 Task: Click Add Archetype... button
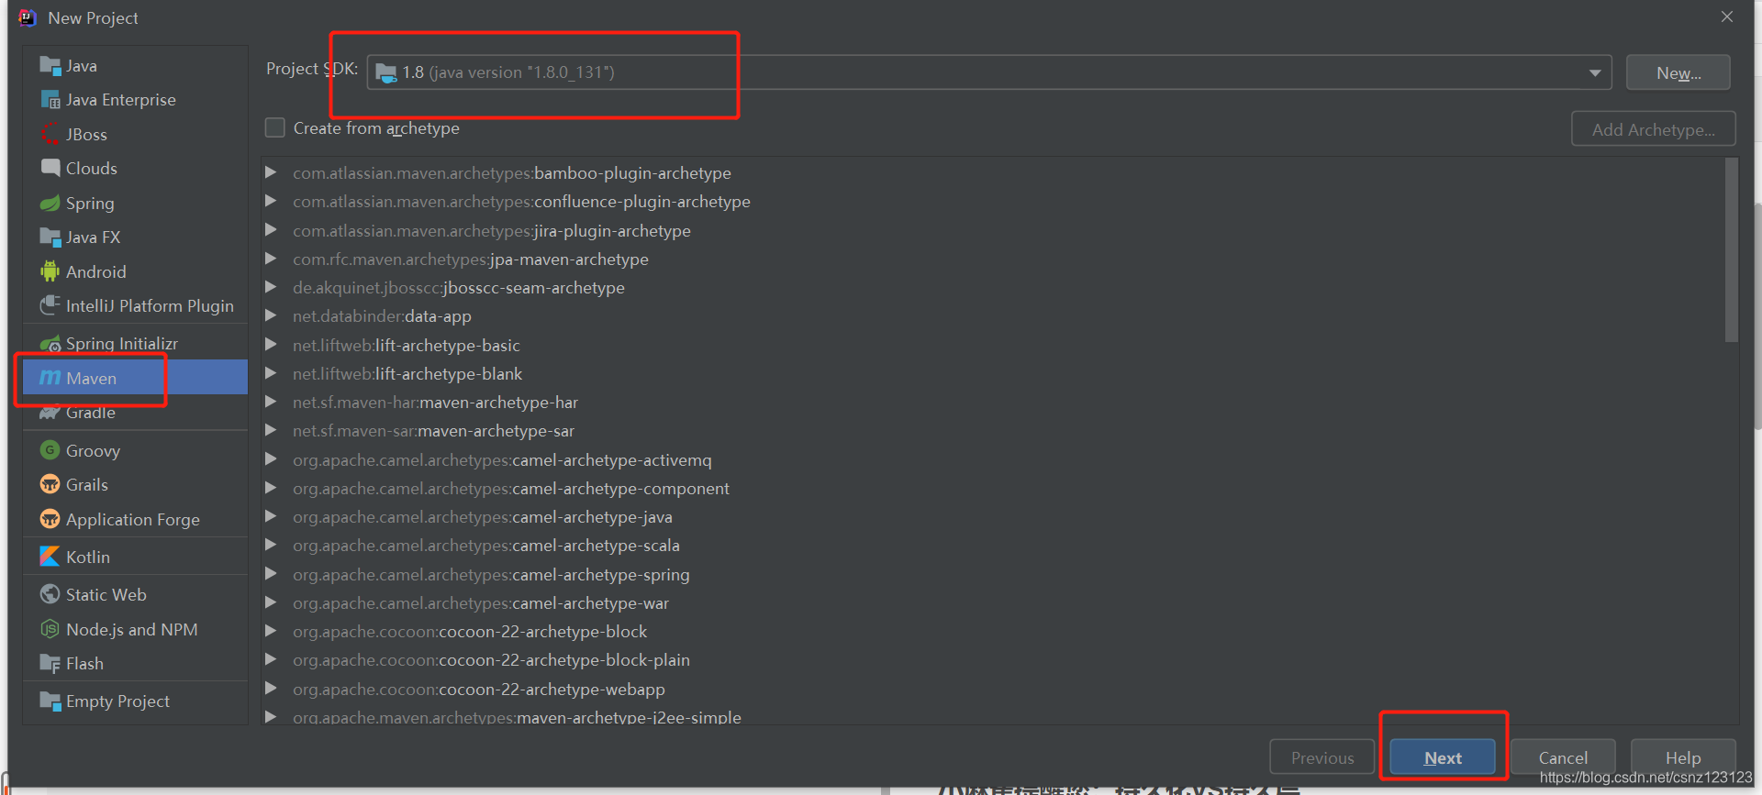[1653, 129]
